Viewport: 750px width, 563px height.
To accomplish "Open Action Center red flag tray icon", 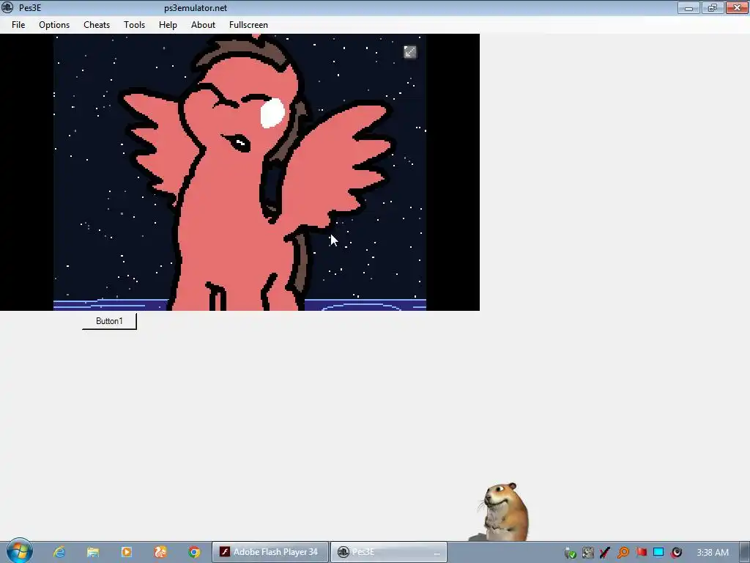I will click(x=641, y=553).
